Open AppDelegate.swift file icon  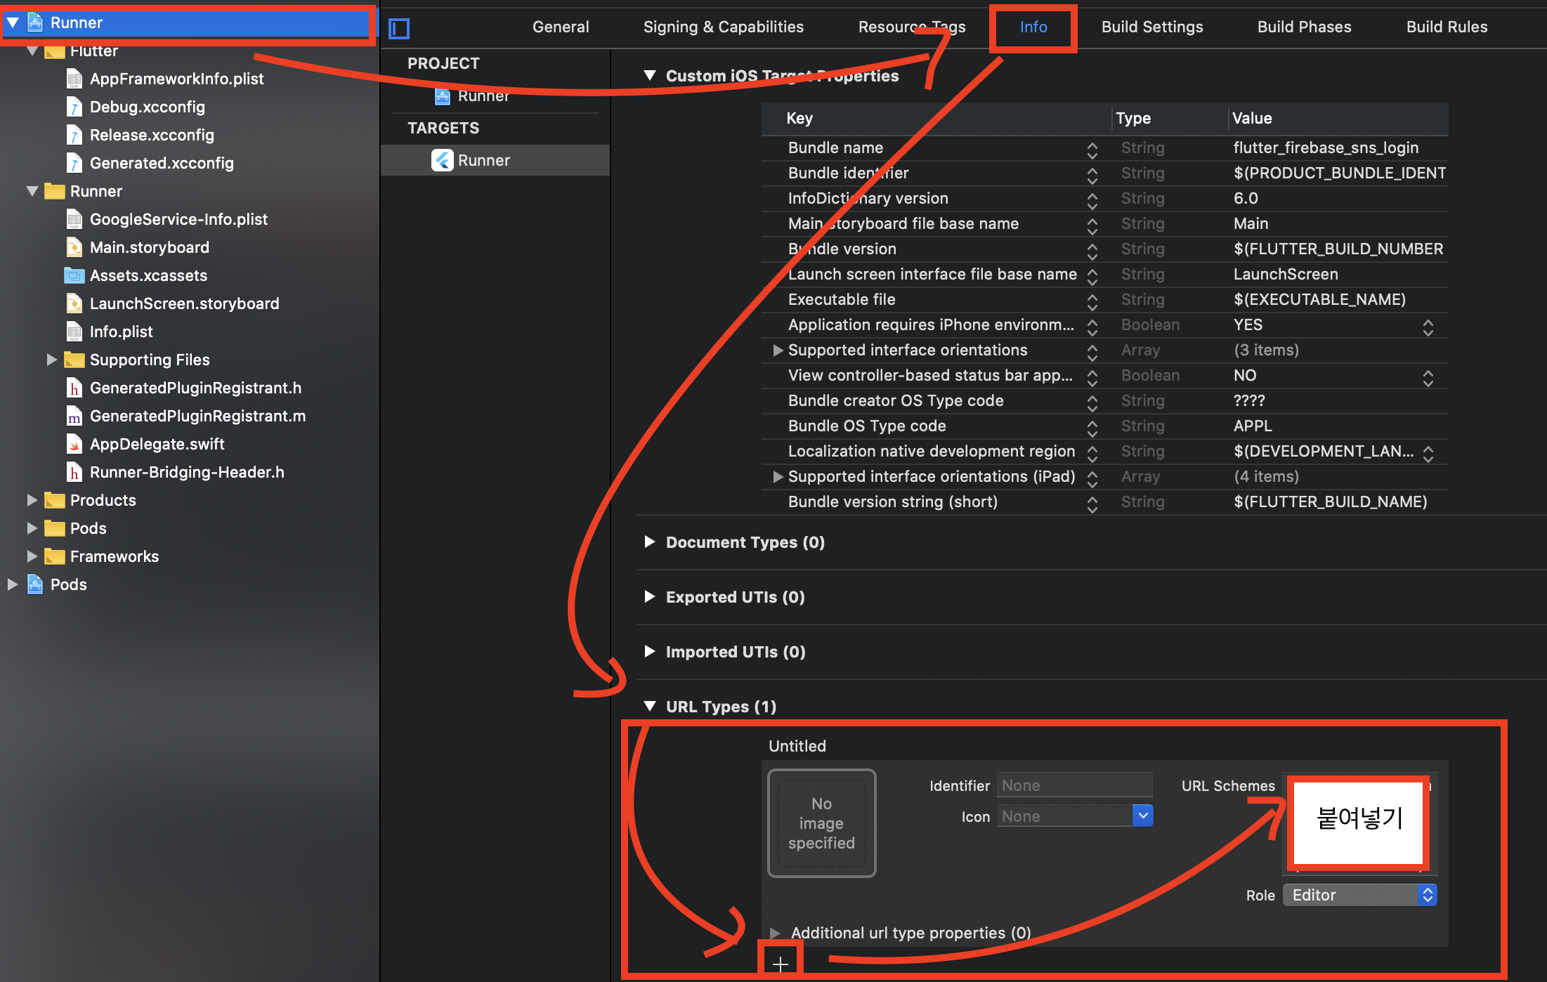click(x=74, y=444)
